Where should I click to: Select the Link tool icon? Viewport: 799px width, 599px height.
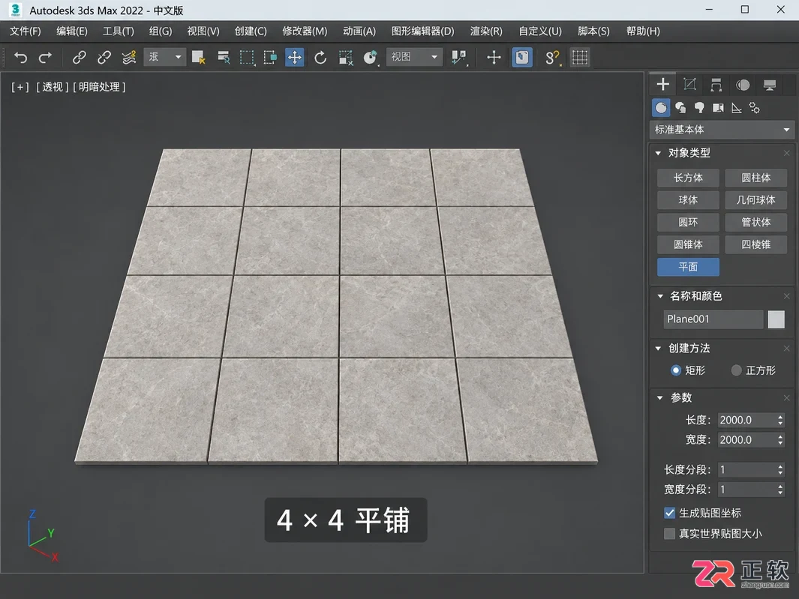79,58
